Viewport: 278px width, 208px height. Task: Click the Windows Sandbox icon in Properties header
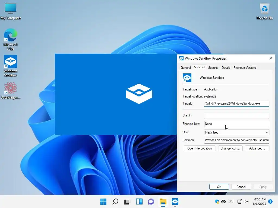(x=187, y=78)
